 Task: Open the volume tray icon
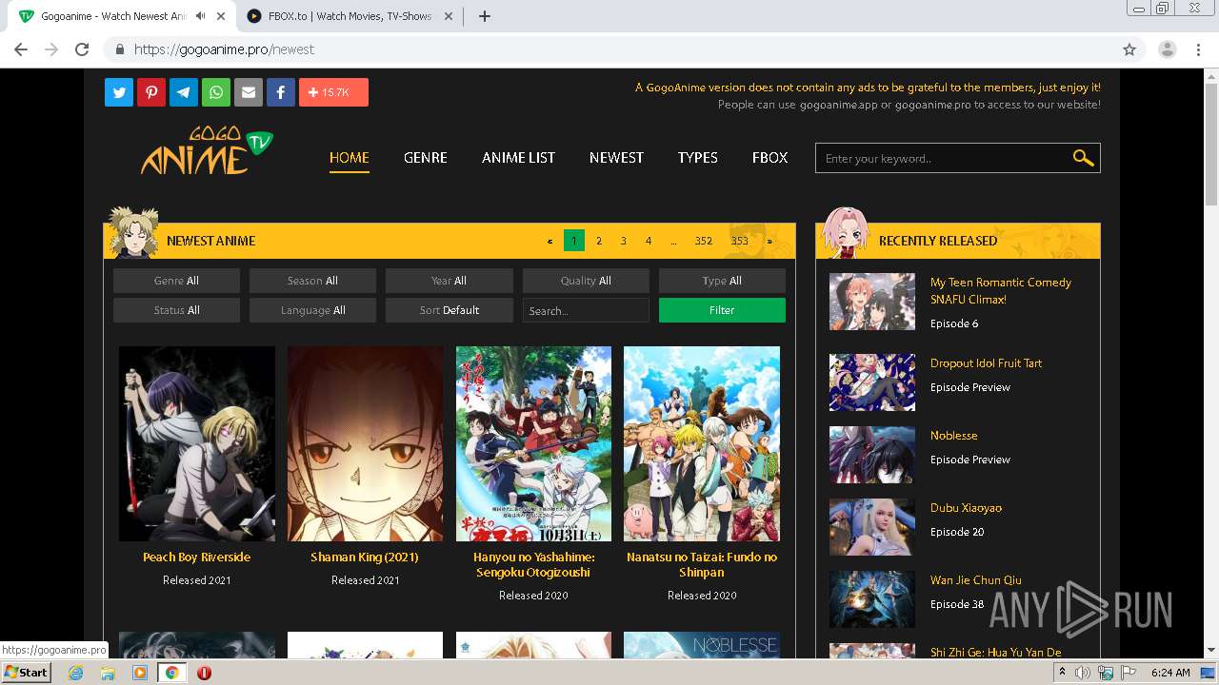pyautogui.click(x=1083, y=673)
